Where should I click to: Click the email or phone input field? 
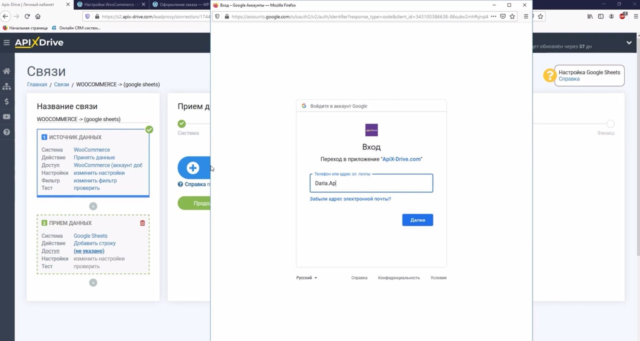371,183
